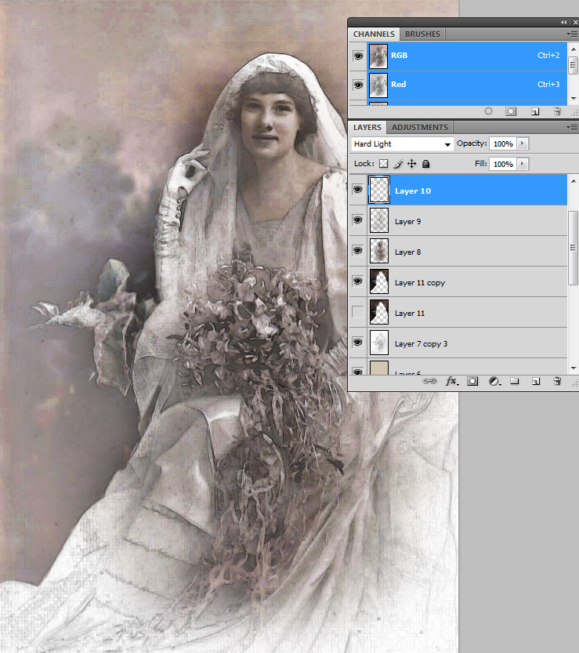Lock image pixels brush icon
Image resolution: width=579 pixels, height=653 pixels.
point(398,164)
